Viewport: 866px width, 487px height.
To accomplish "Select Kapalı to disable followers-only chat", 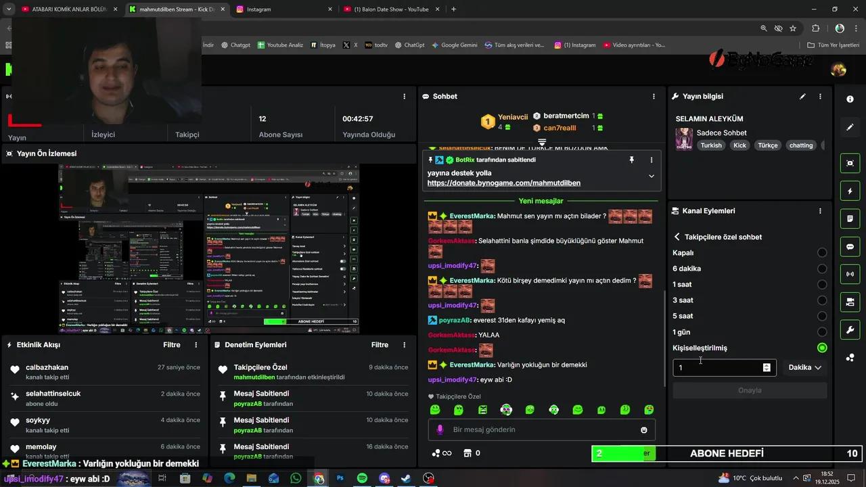I will click(822, 252).
